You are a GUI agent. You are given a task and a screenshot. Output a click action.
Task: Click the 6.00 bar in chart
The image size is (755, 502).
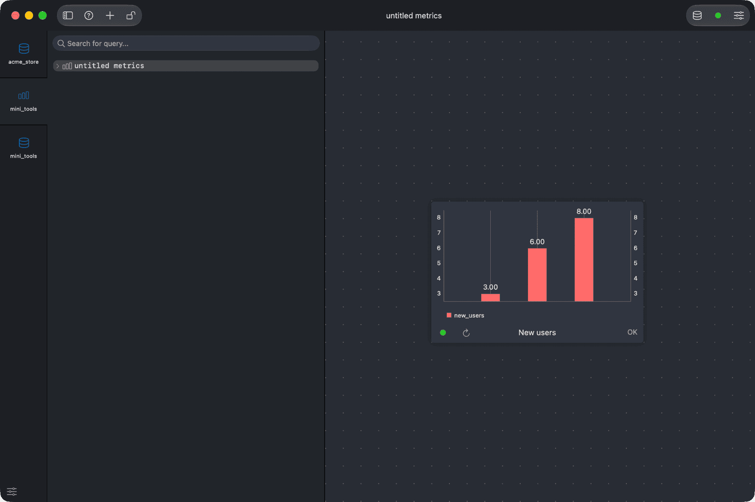[537, 275]
